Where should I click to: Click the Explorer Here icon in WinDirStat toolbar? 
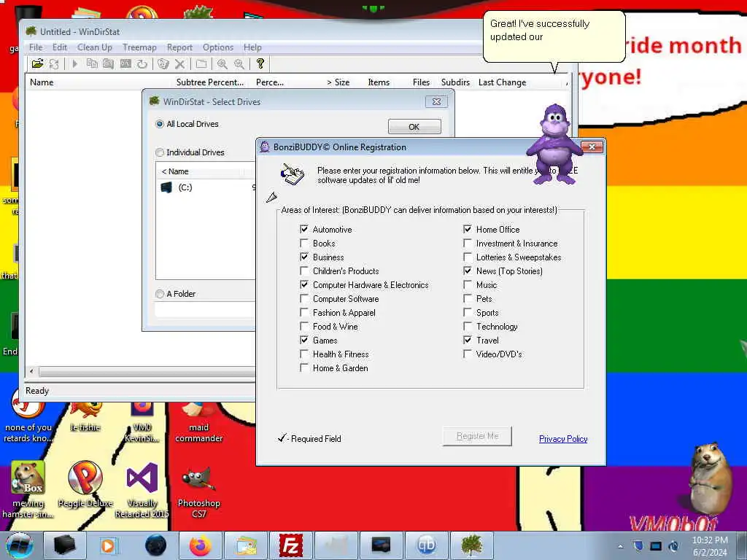pyautogui.click(x=109, y=63)
